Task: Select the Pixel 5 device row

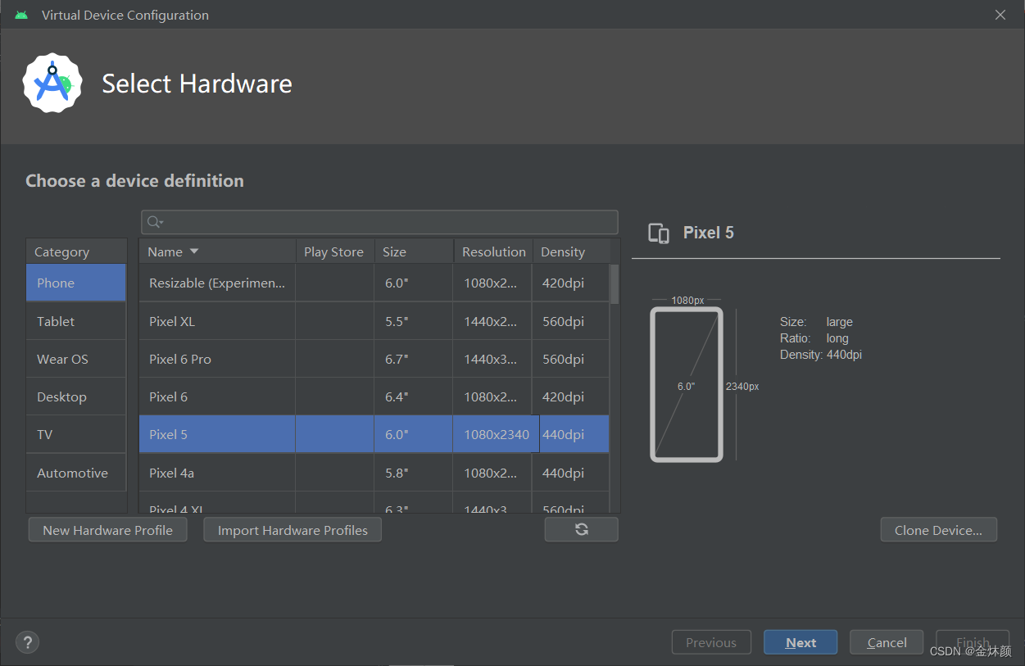Action: click(374, 434)
